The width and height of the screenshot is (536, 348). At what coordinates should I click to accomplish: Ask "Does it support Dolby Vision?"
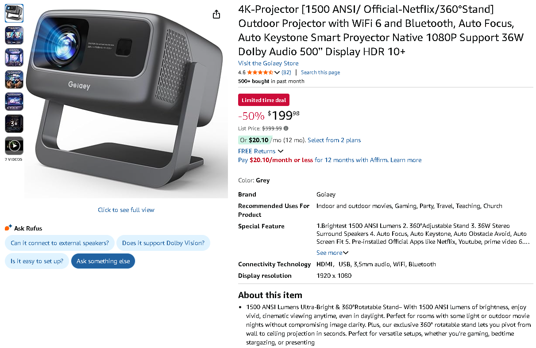pyautogui.click(x=163, y=243)
